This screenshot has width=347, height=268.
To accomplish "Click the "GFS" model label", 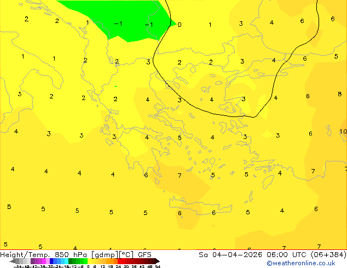I will (144, 255).
